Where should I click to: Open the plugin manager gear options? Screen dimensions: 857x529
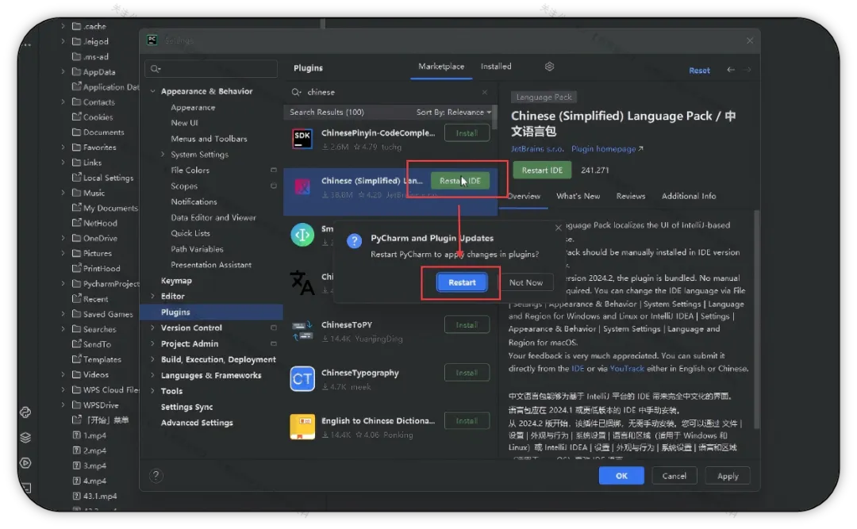549,67
